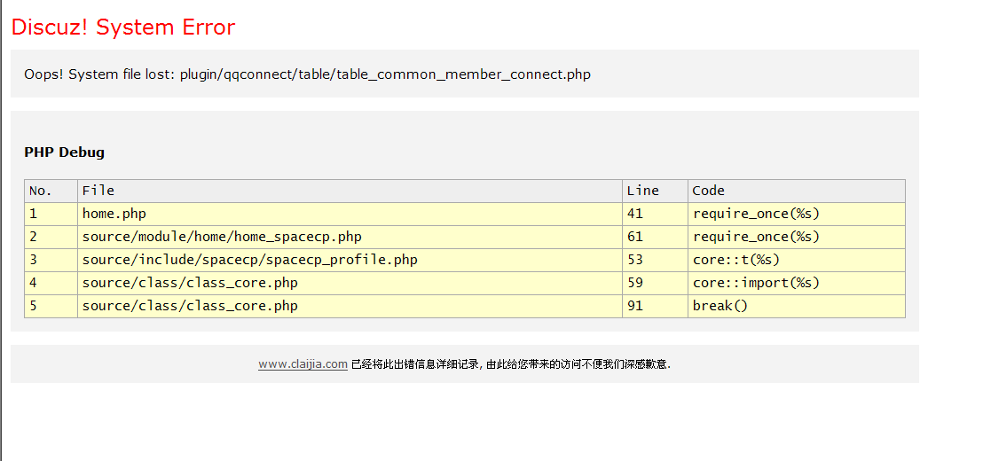Click the home_spacecp.php file path
983x461 pixels.
click(x=222, y=237)
